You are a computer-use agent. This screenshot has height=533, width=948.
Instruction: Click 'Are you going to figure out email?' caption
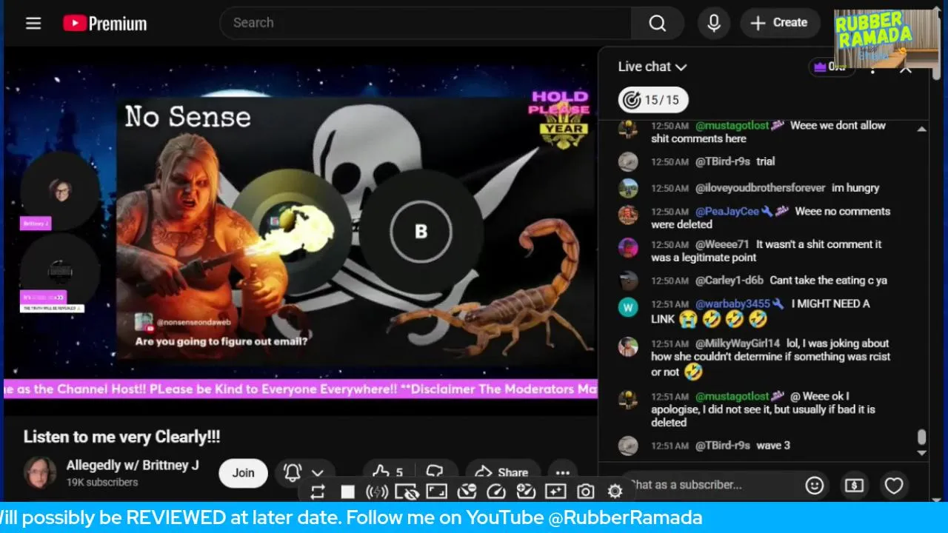pyautogui.click(x=221, y=342)
